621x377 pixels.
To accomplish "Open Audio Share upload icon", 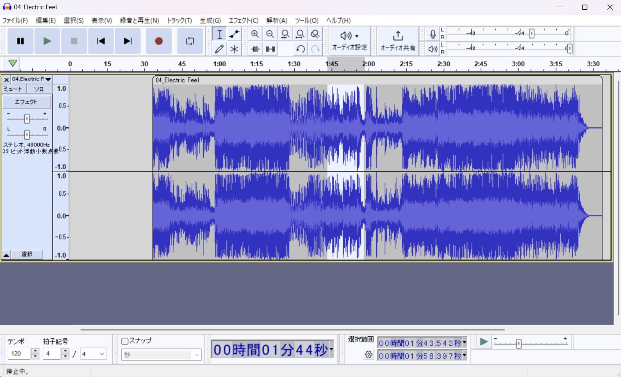I will pyautogui.click(x=398, y=41).
